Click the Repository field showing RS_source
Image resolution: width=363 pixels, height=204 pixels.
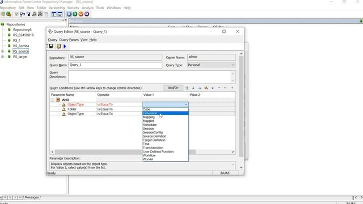pyautogui.click(x=115, y=57)
